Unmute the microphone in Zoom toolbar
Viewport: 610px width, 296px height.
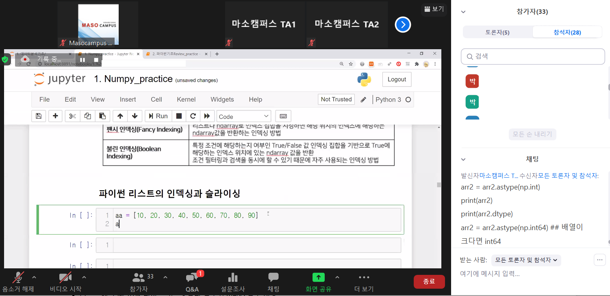(x=18, y=282)
